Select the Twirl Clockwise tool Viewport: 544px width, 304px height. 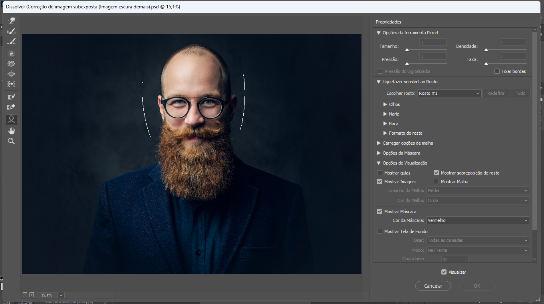[x=11, y=53]
